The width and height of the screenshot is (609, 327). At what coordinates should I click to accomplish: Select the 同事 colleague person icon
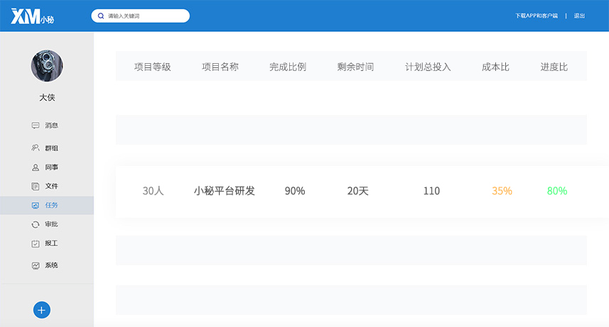point(36,168)
